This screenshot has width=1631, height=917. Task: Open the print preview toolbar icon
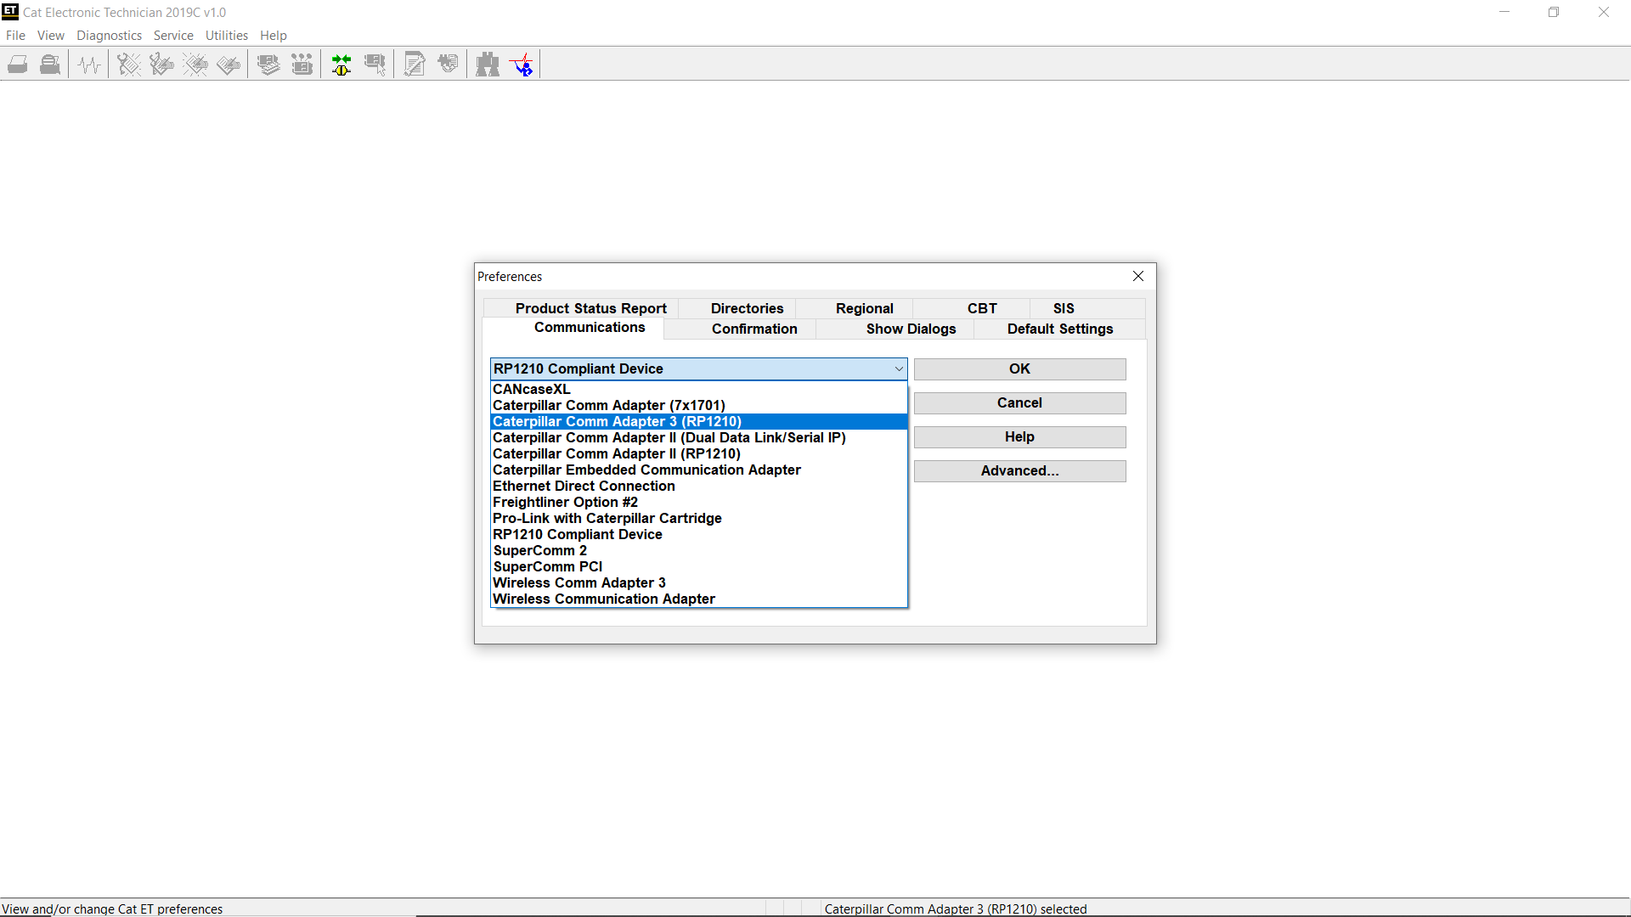(49, 64)
